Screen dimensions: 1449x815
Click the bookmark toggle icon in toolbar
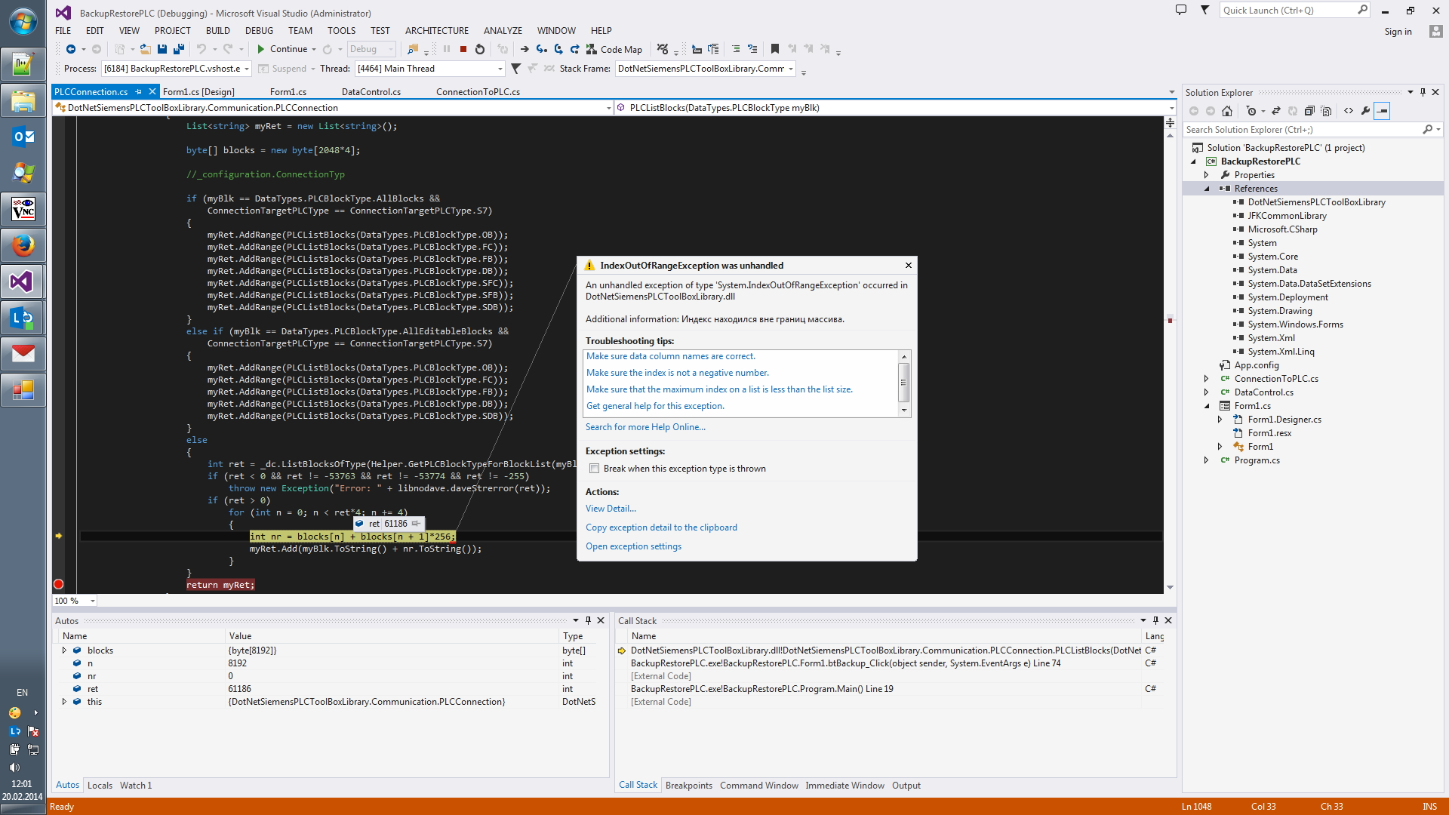(x=775, y=49)
